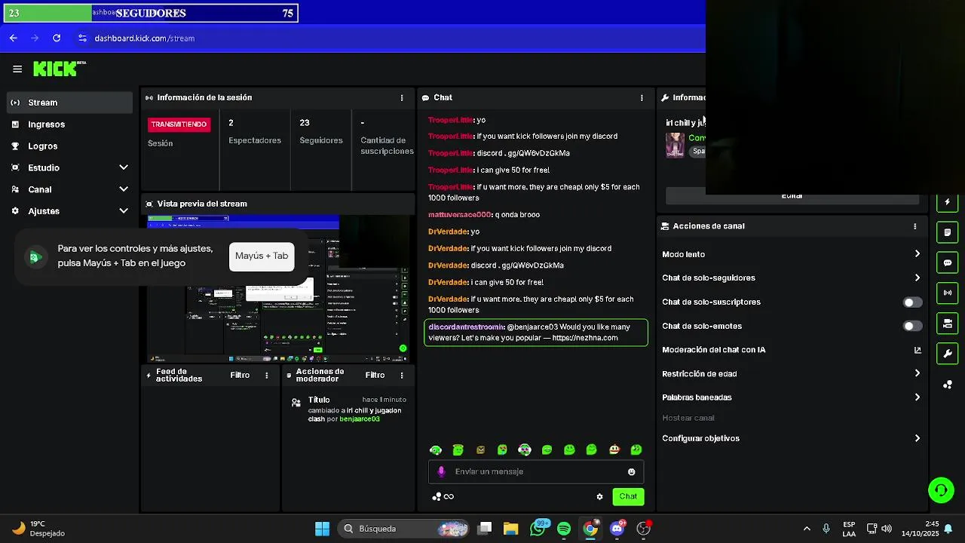This screenshot has height=543, width=965.
Task: Open Filtro in Feed de actividades
Action: pyautogui.click(x=240, y=375)
